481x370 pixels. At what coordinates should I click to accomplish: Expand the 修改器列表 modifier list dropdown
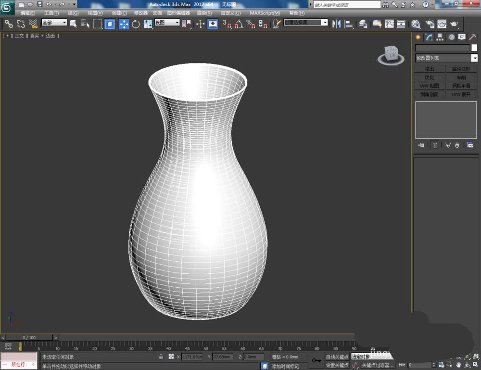coord(474,58)
